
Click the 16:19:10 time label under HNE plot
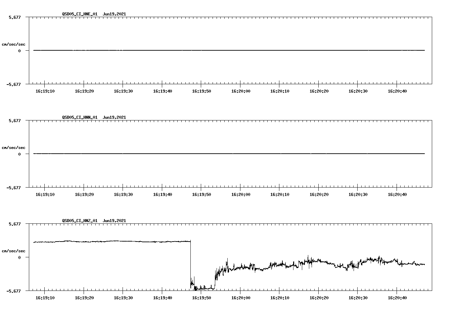[x=45, y=91]
